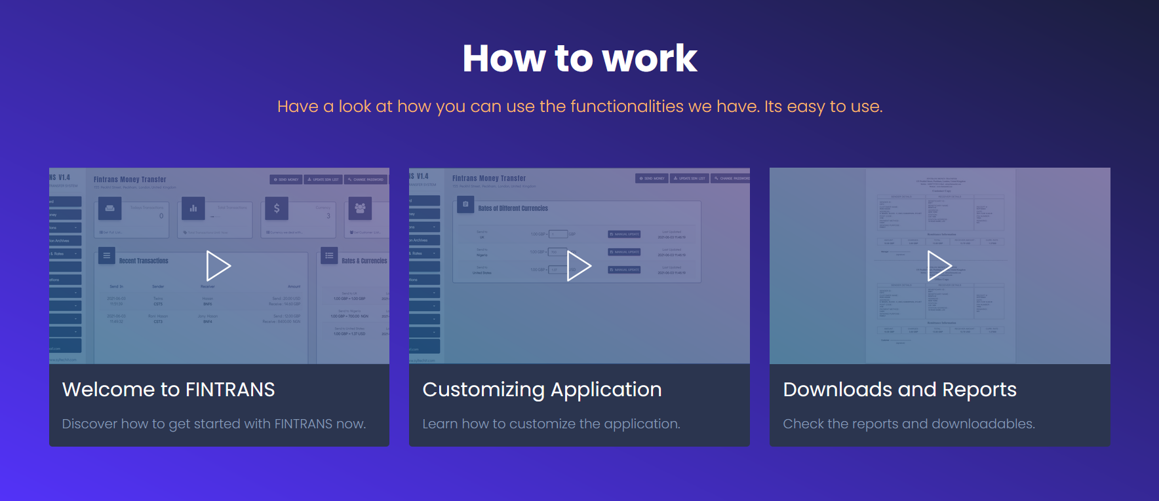This screenshot has height=501, width=1159.
Task: Open the Downloads and Reports title link
Action: 899,390
